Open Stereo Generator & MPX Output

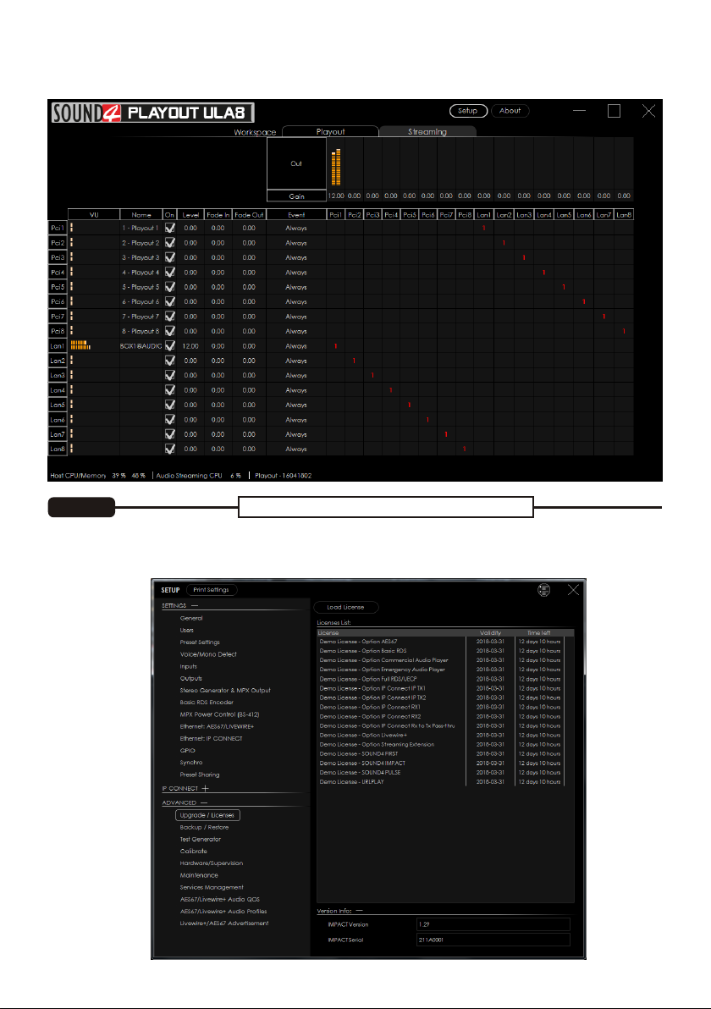pos(225,691)
